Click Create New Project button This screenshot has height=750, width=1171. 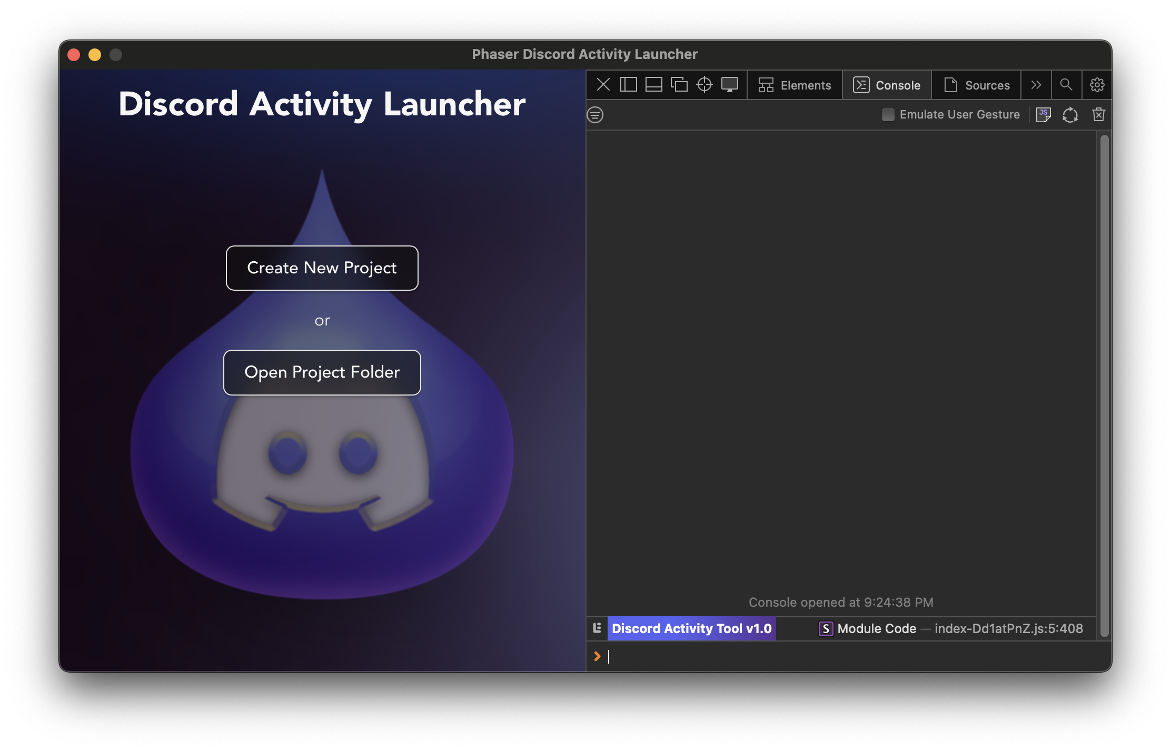pos(322,268)
